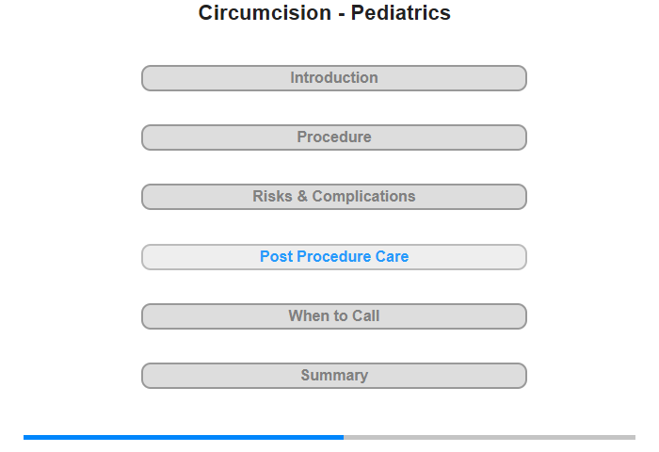Click where blue progress meets gray track
659x452 pixels.
pyautogui.click(x=344, y=437)
